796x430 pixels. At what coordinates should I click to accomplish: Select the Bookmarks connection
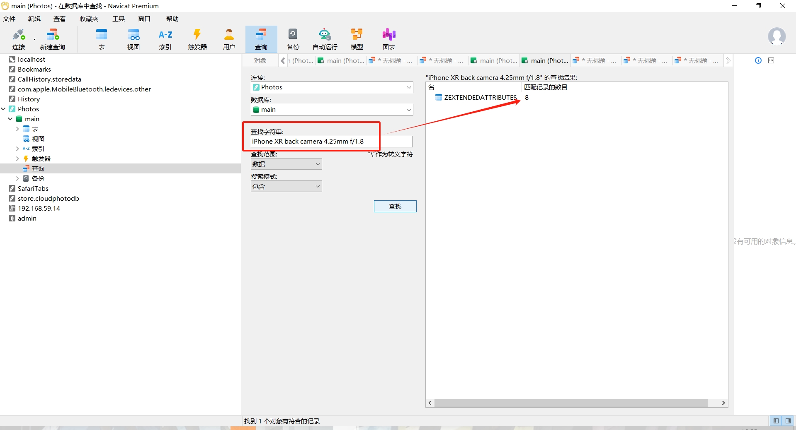pos(34,69)
